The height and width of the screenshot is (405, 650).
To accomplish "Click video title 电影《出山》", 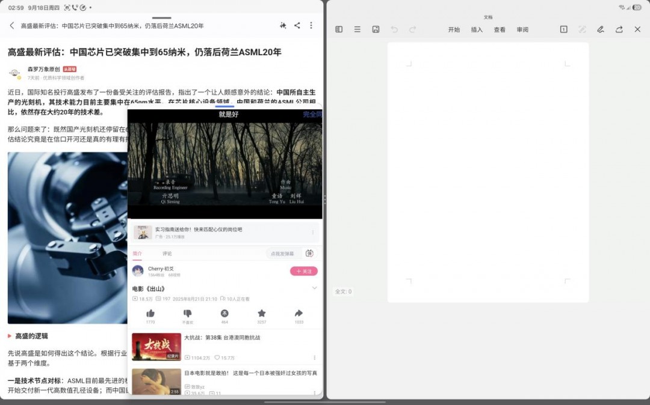I will (x=149, y=289).
